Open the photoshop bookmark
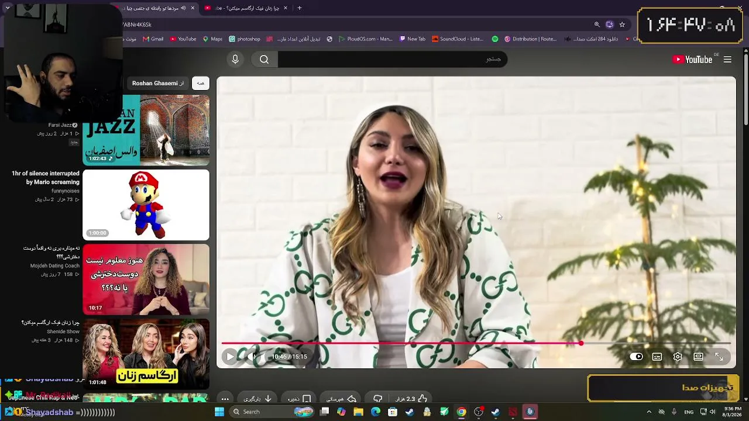This screenshot has width=749, height=421. pos(245,39)
